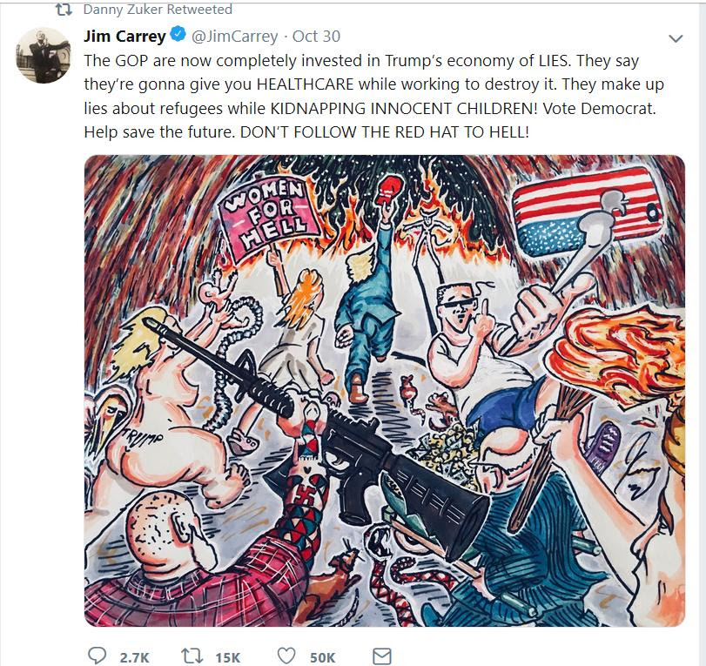Click the speech bubble reply icon
This screenshot has height=666, width=706.
(x=97, y=656)
